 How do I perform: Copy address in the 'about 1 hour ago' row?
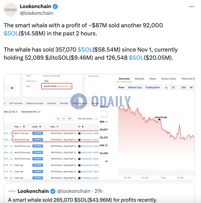tap(75, 133)
